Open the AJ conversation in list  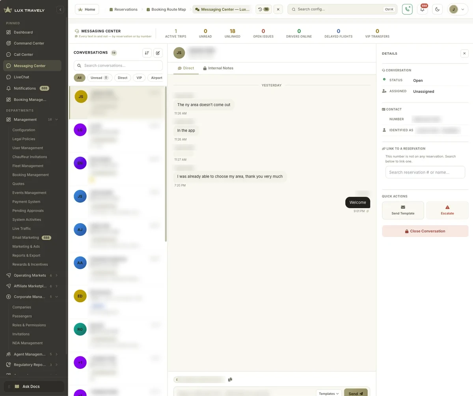tap(117, 235)
